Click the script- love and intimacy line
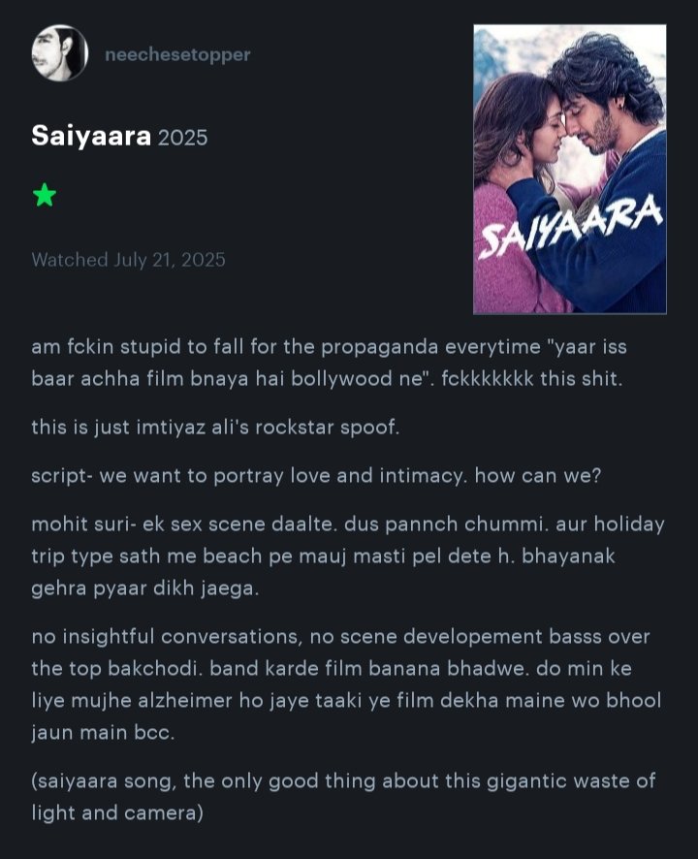Image resolution: width=698 pixels, height=859 pixels. 316,475
